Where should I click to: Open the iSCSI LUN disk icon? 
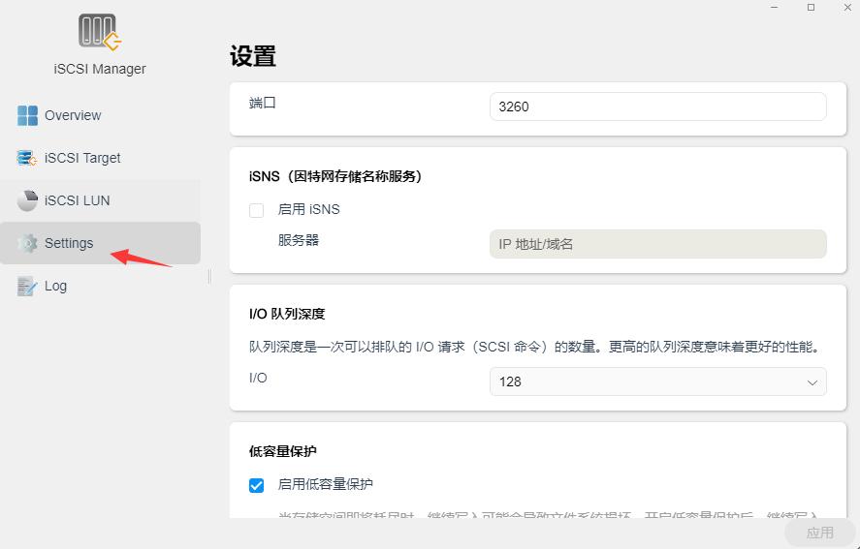(27, 200)
